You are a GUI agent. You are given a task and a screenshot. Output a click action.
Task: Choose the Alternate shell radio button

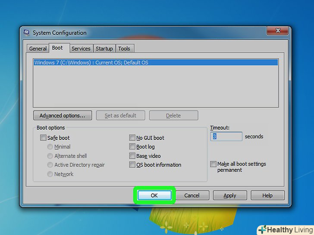click(x=50, y=156)
